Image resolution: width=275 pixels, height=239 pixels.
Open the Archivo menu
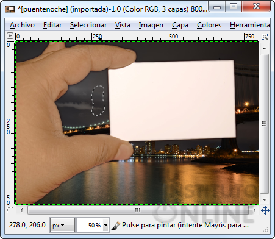(22, 25)
